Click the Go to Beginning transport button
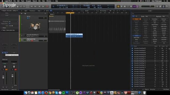The image size is (170, 95). [39, 6]
